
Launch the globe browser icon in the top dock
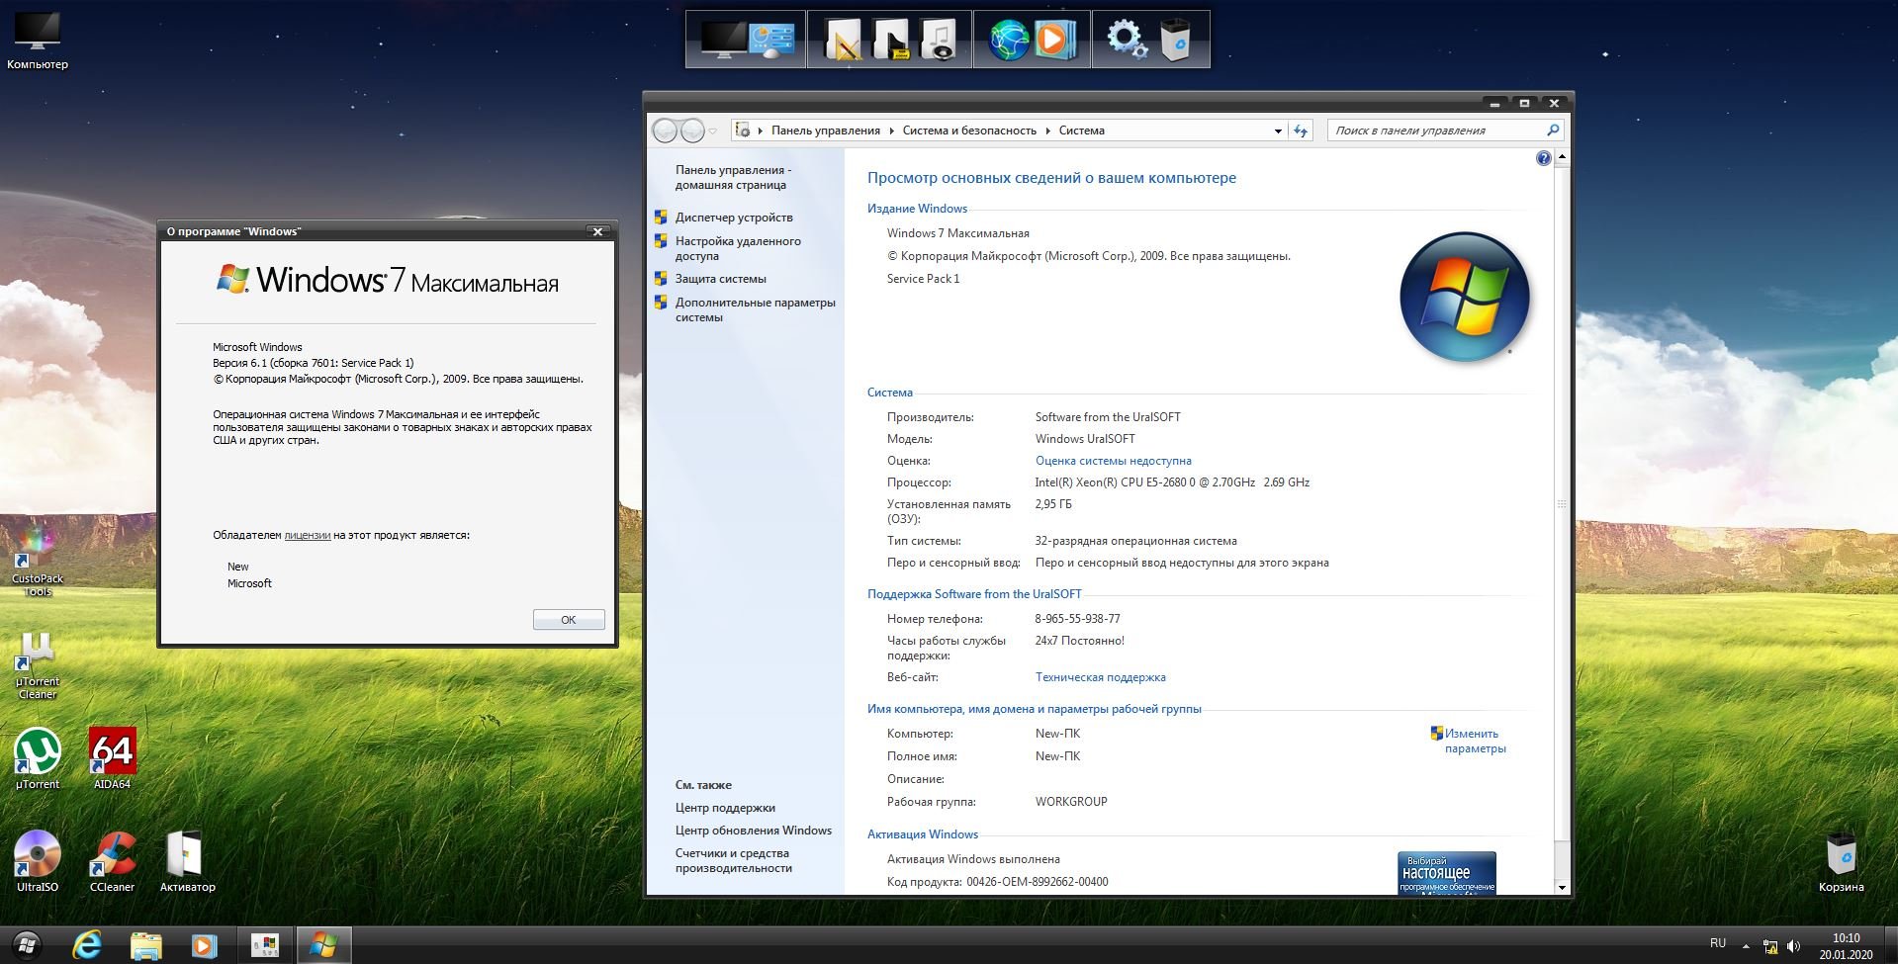(x=1008, y=40)
